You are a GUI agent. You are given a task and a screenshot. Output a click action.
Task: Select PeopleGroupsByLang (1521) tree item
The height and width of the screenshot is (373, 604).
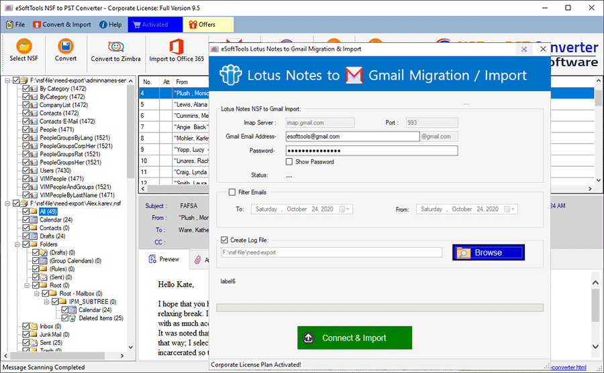(74, 138)
